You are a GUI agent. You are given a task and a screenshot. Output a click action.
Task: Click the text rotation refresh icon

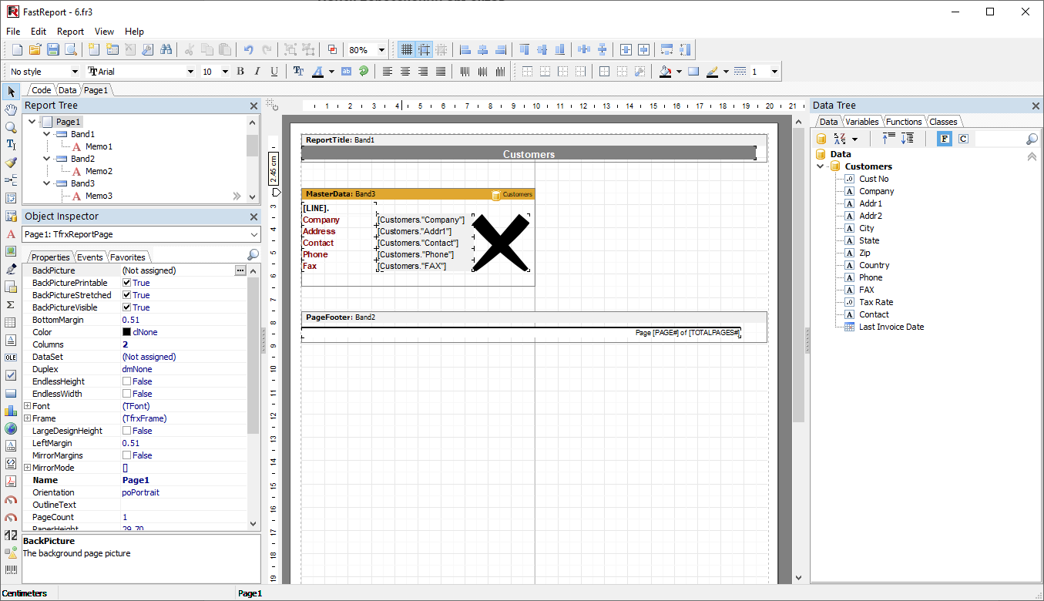(x=364, y=72)
